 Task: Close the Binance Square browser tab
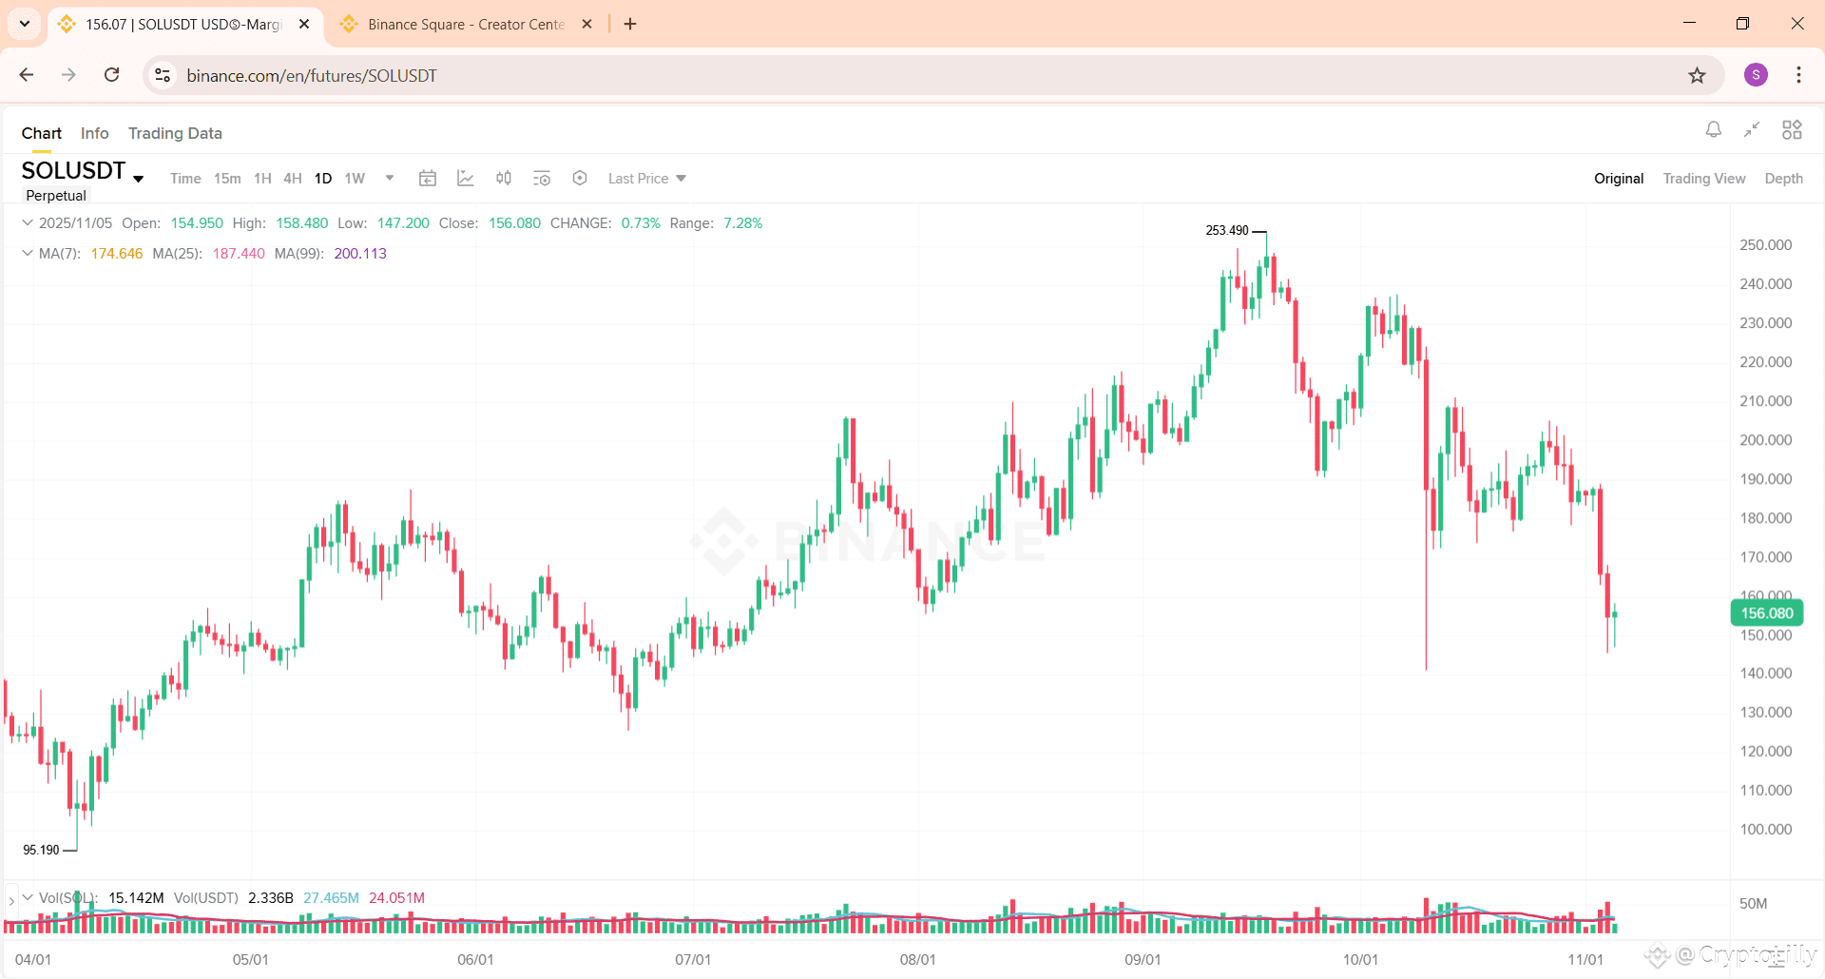tap(587, 24)
